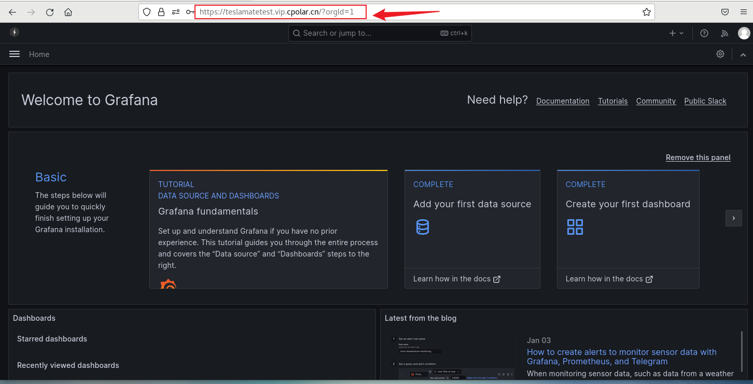Open the Grafana fundamentals tutorial card
The height and width of the screenshot is (384, 753).
(x=269, y=229)
